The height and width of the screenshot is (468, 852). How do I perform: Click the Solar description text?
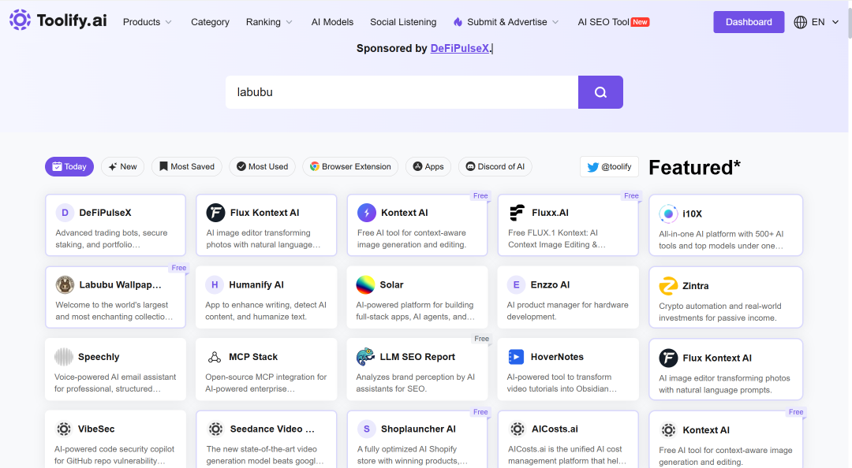(415, 310)
